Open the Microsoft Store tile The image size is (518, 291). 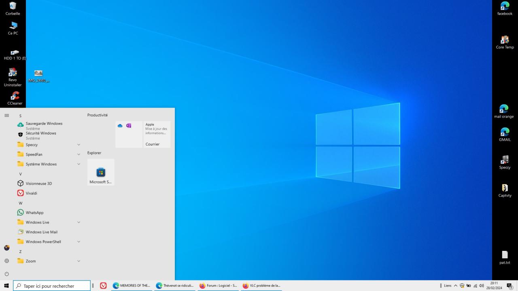(x=101, y=172)
